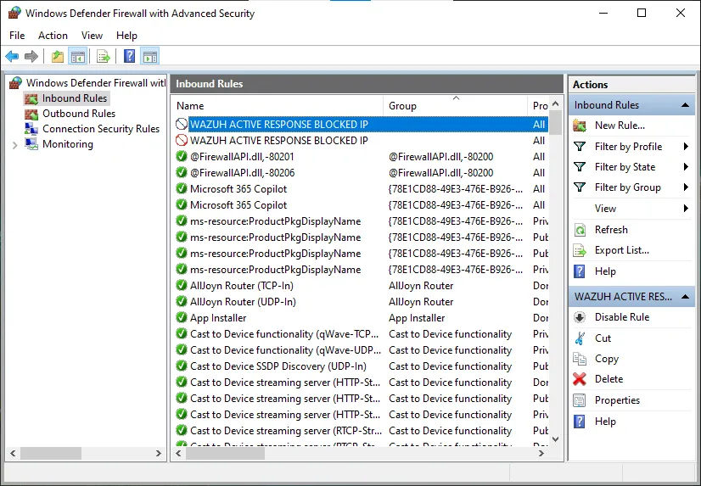Collapse the Inbound Rules actions section
Viewport: 701px width, 486px height.
pos(685,105)
